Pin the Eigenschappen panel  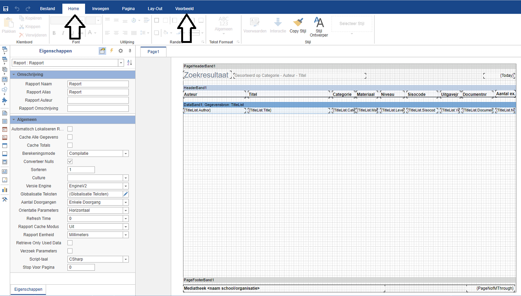point(130,51)
